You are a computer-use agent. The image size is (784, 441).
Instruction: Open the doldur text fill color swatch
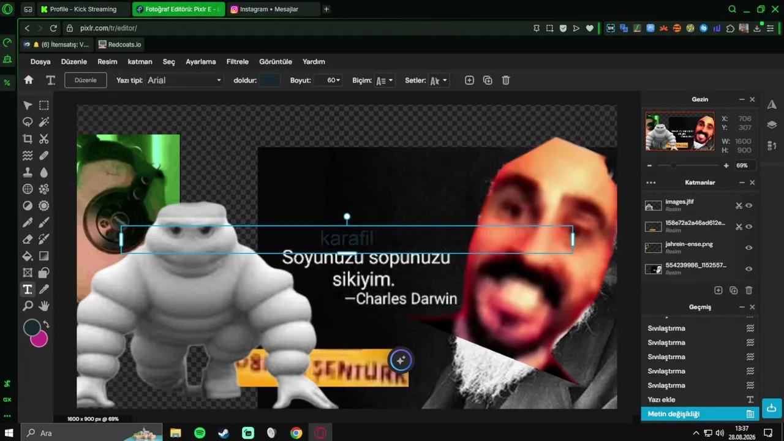(269, 80)
